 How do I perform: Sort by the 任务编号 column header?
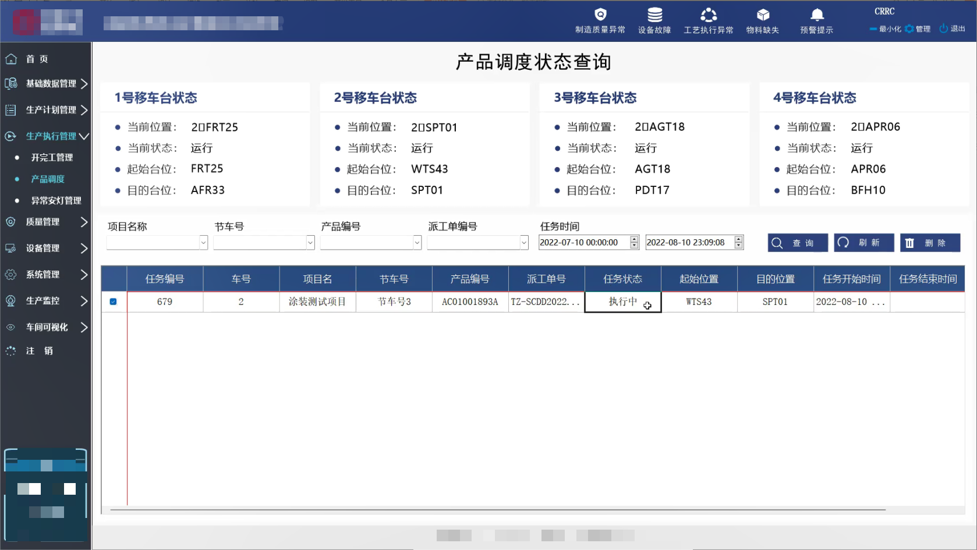(x=165, y=279)
